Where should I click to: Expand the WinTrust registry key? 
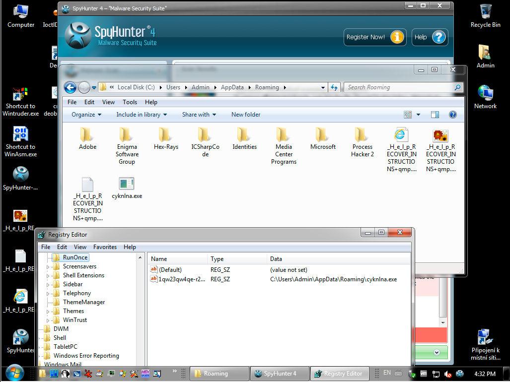tap(48, 320)
